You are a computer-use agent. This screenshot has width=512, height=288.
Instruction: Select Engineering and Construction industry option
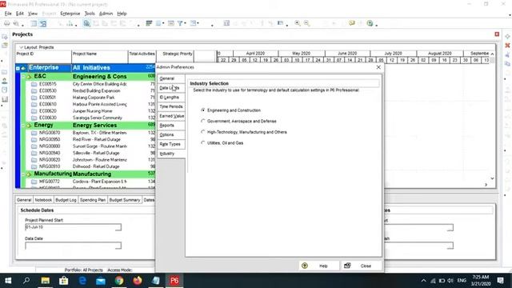[x=203, y=110]
